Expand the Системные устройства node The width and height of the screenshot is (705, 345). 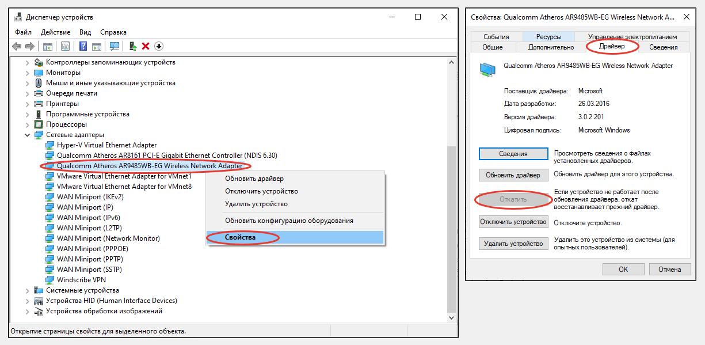coord(28,290)
